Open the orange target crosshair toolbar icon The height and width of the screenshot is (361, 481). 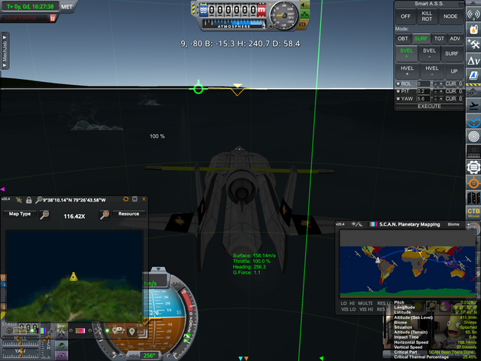tap(473, 183)
